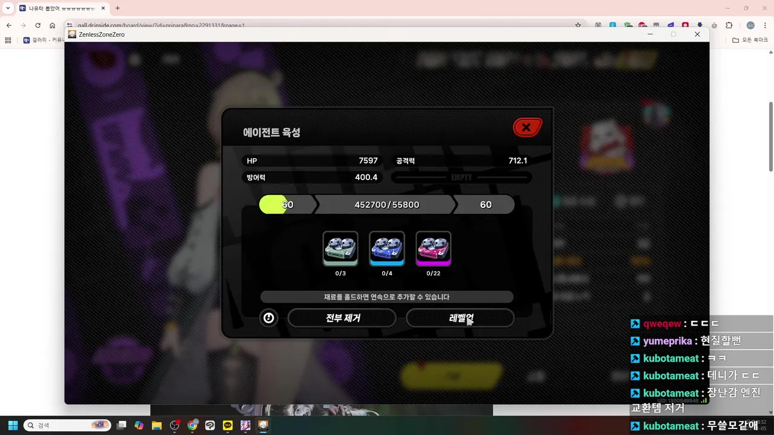Click the green material tape icon
Viewport: 774px width, 435px height.
coord(340,248)
